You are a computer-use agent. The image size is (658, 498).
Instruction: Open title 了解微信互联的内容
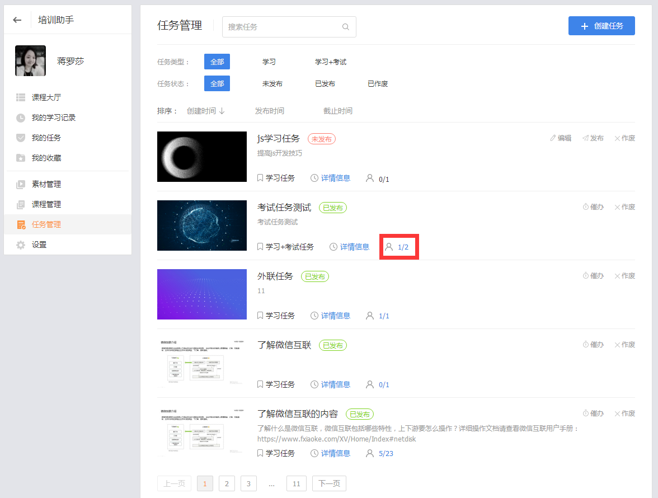pyautogui.click(x=298, y=414)
